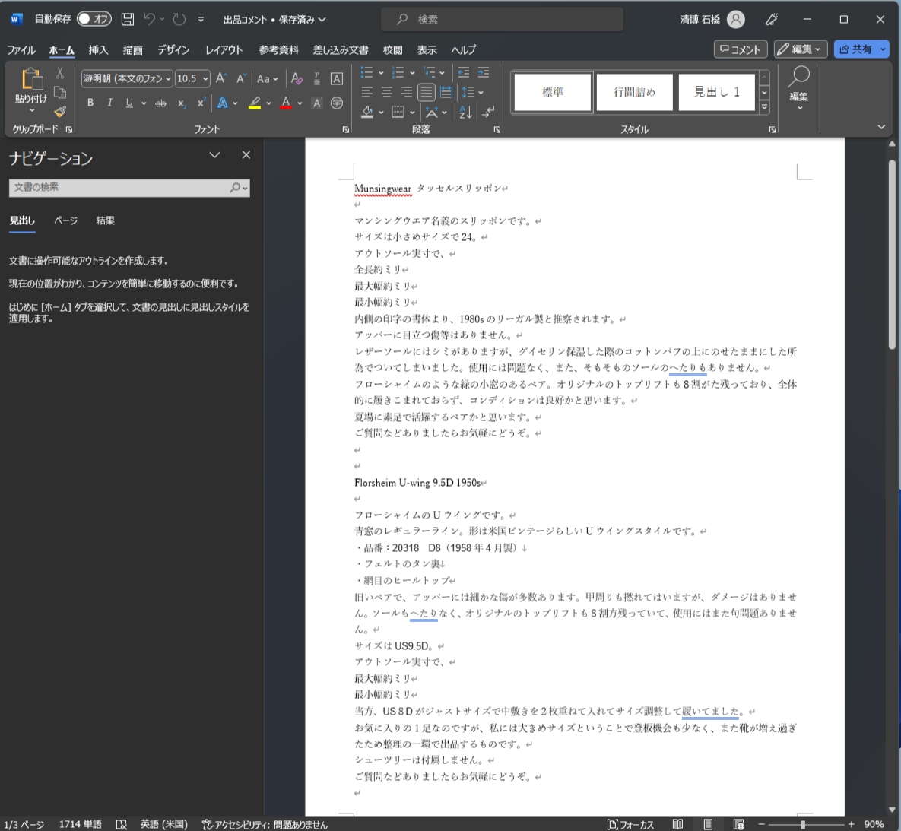The height and width of the screenshot is (831, 901).
Task: Click the Paste (貼り付け) clipboard icon
Action: tap(31, 79)
